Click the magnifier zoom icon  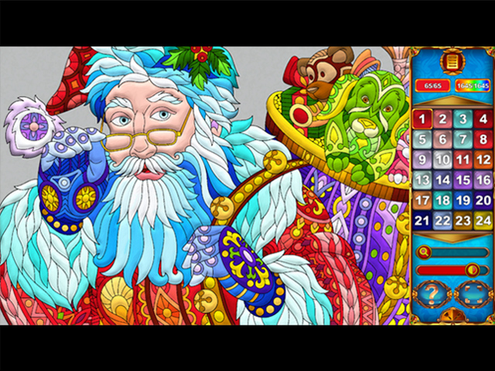(x=424, y=251)
